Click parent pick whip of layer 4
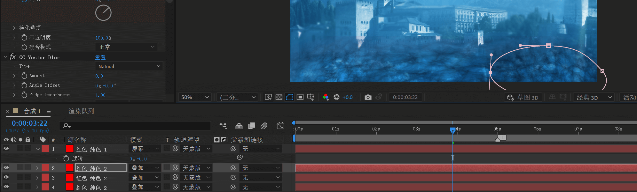 [233, 187]
